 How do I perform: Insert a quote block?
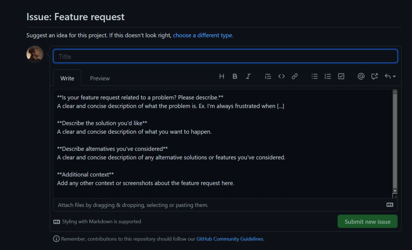coord(268,76)
